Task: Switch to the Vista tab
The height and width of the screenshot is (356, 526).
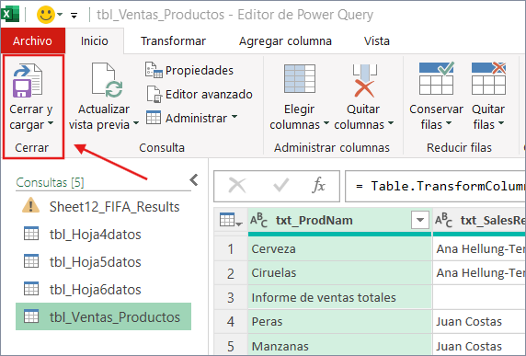Action: (x=377, y=40)
